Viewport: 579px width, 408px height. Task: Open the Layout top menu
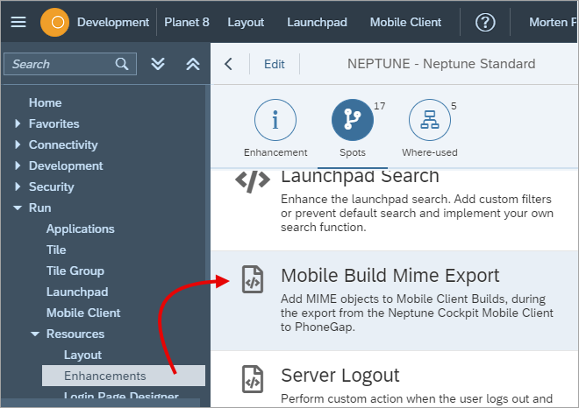click(x=246, y=22)
